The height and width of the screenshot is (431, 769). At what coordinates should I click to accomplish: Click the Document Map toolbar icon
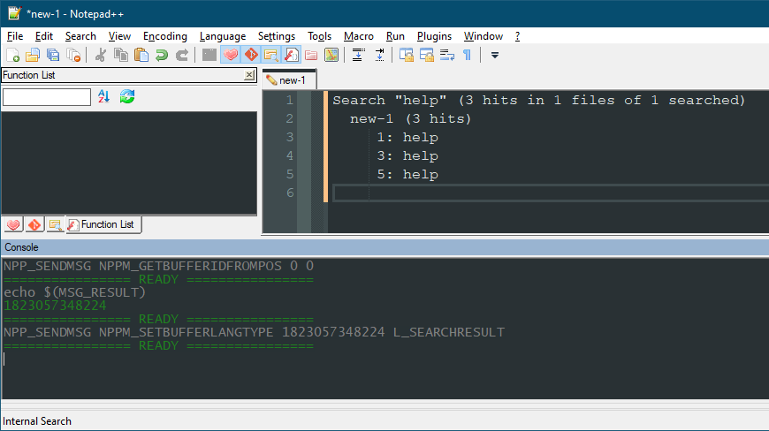coord(331,55)
